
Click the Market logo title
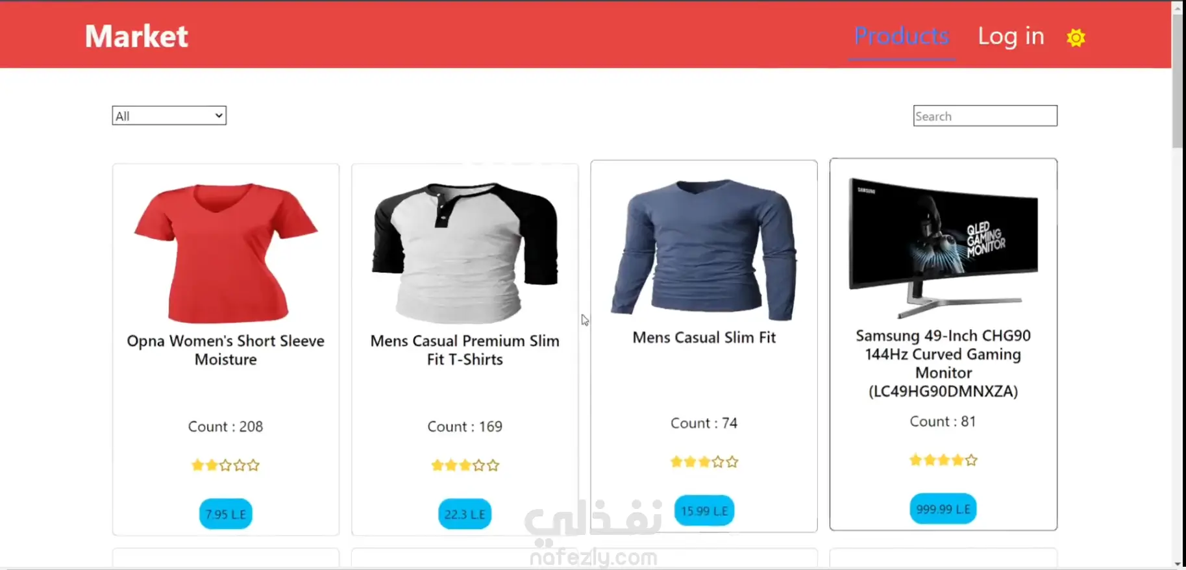click(136, 36)
